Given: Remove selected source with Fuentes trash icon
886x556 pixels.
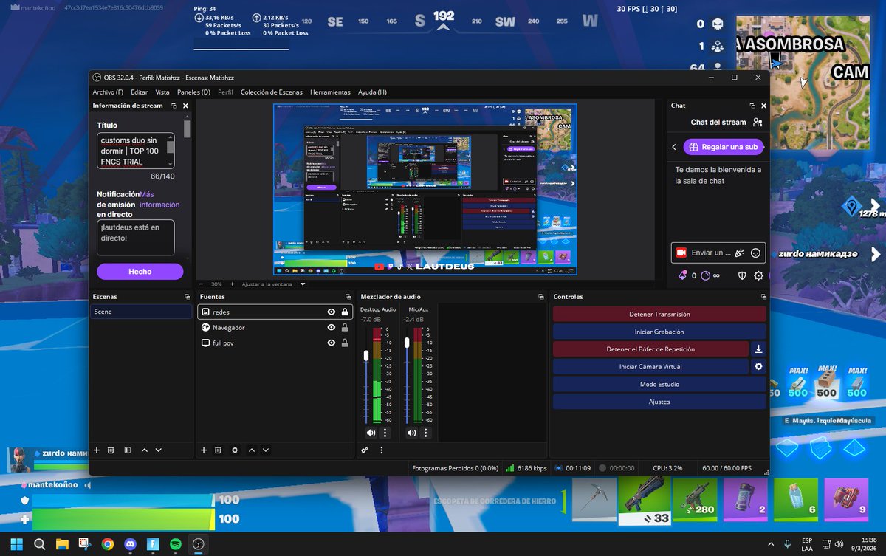Looking at the screenshot, I should coord(219,450).
